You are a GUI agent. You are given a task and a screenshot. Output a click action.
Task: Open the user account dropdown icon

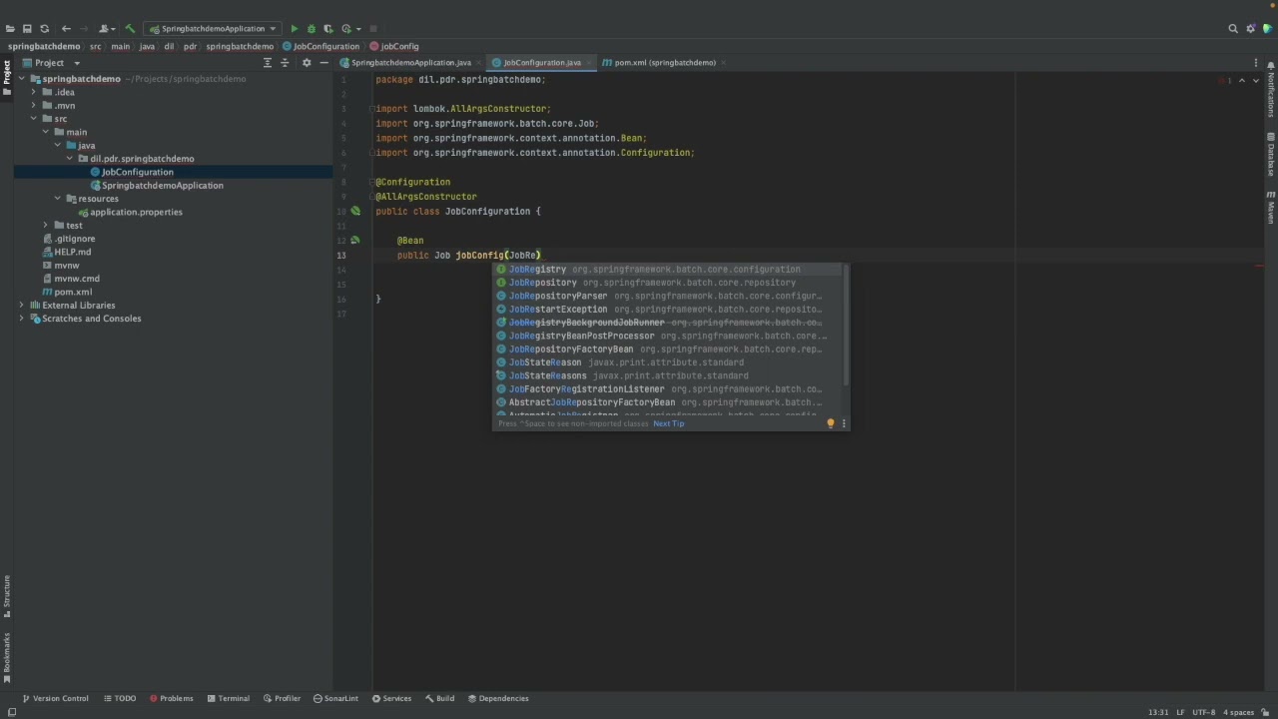(x=107, y=28)
